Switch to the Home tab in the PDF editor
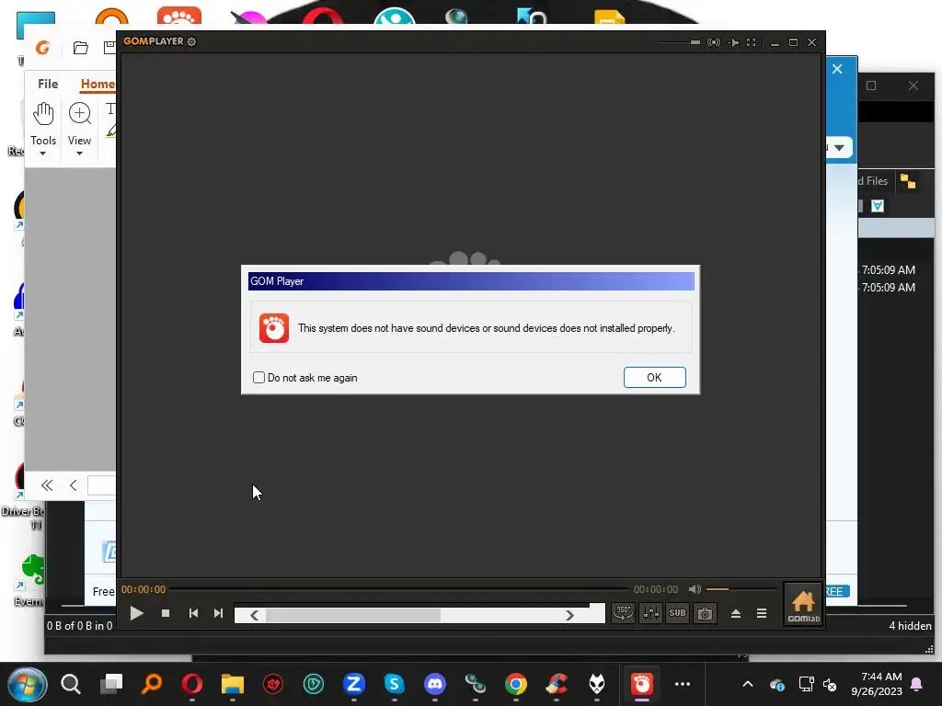Viewport: 942px width, 706px height. pyautogui.click(x=98, y=84)
